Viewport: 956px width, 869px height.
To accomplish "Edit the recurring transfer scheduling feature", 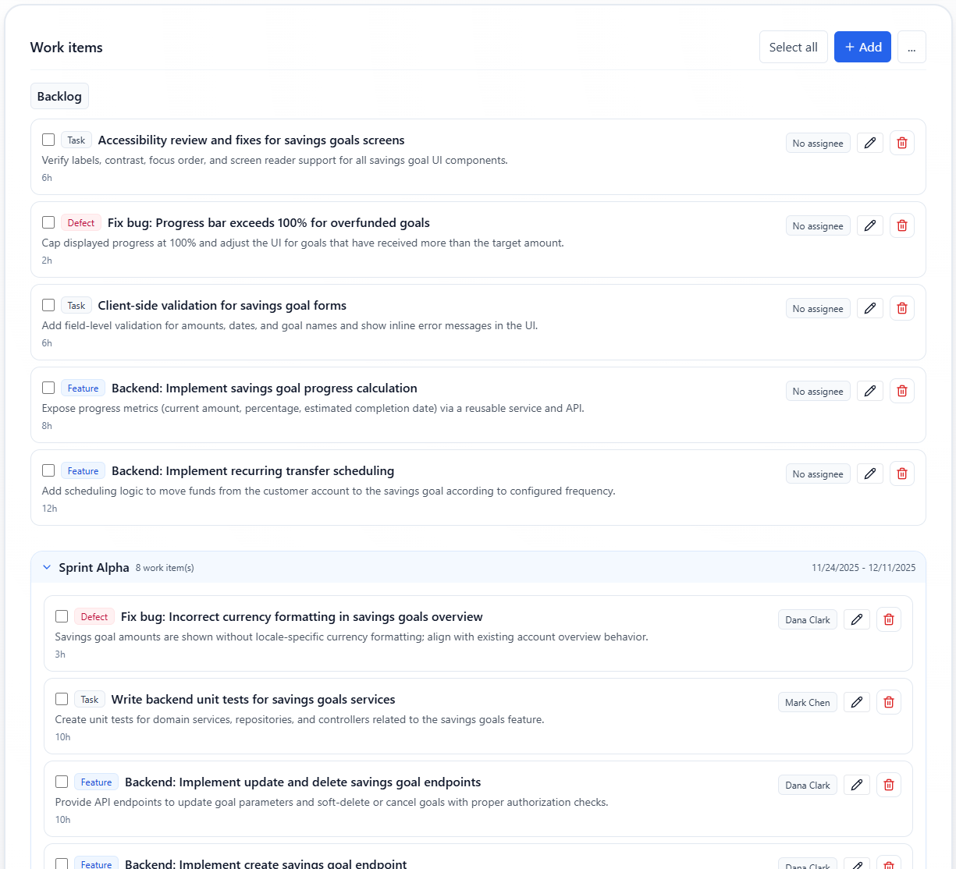I will point(869,474).
